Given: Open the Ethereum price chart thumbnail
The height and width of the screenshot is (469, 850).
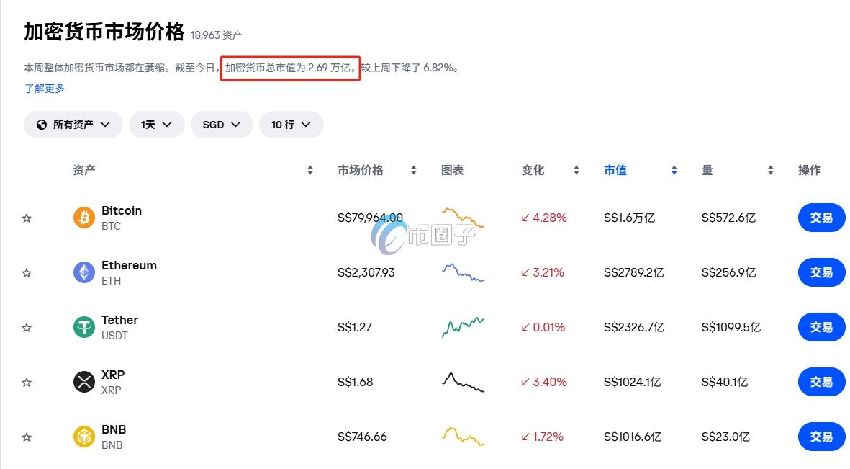Looking at the screenshot, I should tap(463, 272).
